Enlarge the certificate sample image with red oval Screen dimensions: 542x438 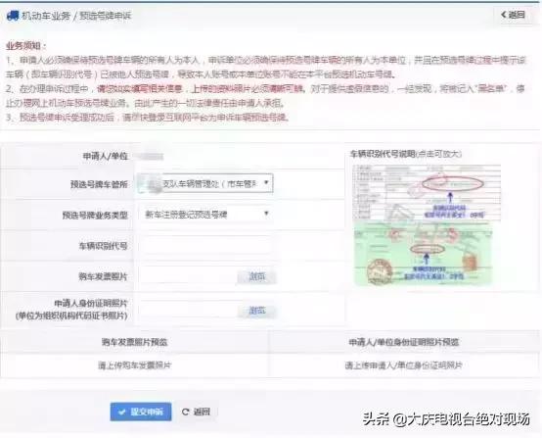[x=426, y=192]
